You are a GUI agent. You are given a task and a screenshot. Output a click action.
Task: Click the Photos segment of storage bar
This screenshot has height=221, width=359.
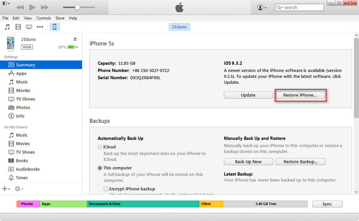[x=29, y=204]
